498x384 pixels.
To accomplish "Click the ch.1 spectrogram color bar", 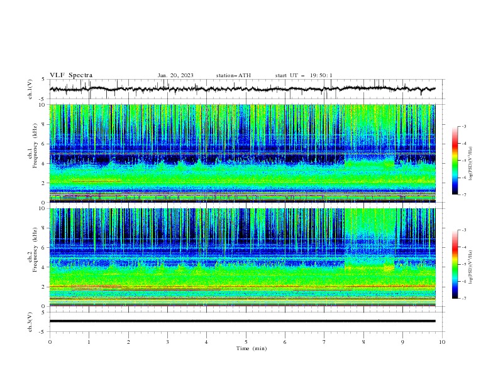I will [x=455, y=161].
